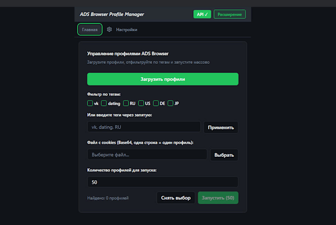Toggle the US tag checkbox
Image resolution: width=336 pixels, height=225 pixels.
pos(141,103)
